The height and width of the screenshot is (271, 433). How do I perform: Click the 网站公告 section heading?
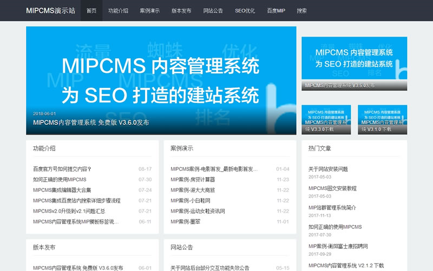182,247
